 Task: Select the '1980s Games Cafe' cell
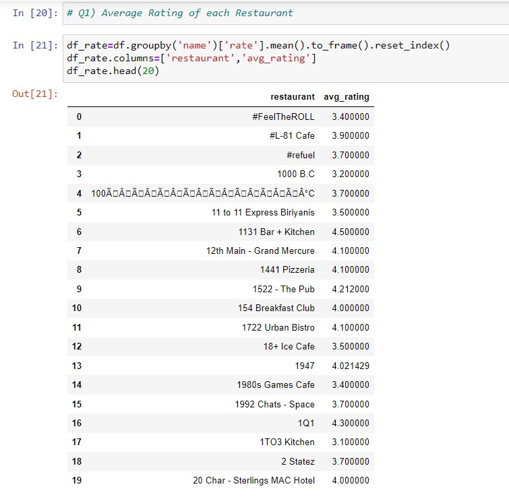pos(276,385)
